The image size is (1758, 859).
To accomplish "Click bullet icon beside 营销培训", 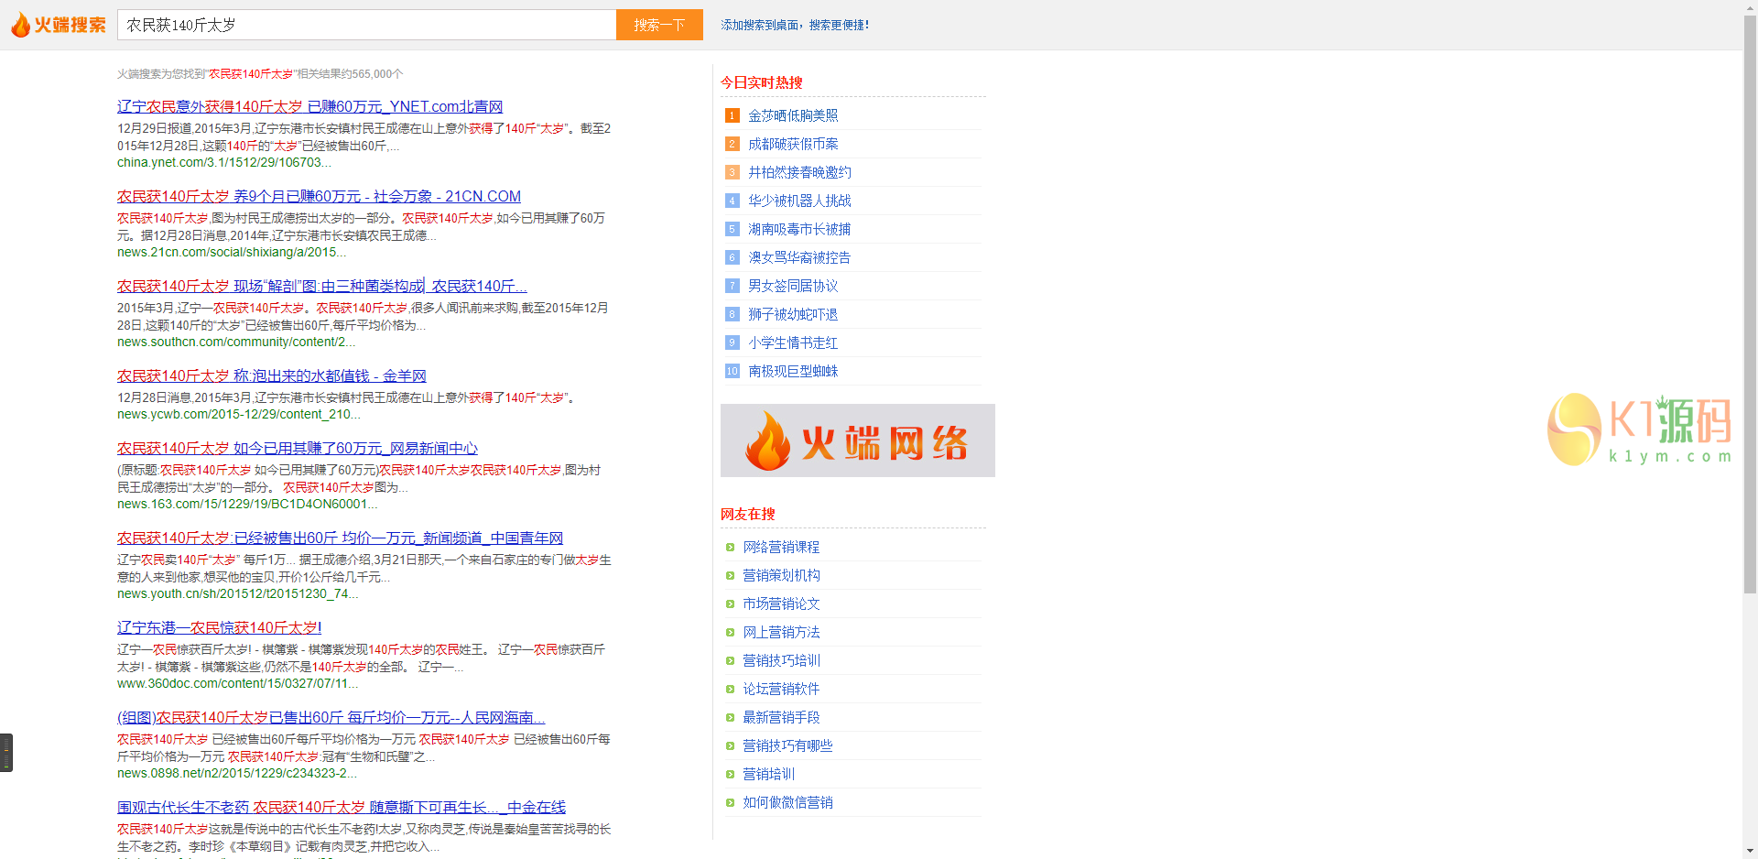I will 730,775.
